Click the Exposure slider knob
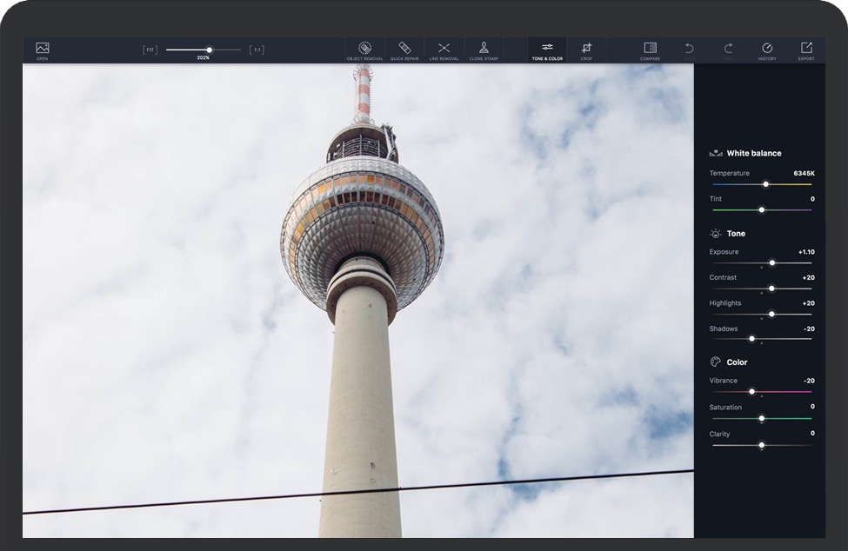Screen dimensions: 848x551 [771, 262]
